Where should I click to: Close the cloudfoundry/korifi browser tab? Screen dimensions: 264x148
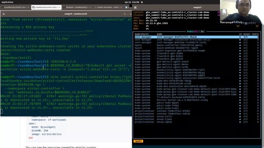28,7
